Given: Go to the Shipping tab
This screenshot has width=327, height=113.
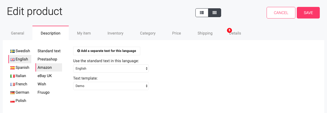Looking at the screenshot, I should [205, 33].
